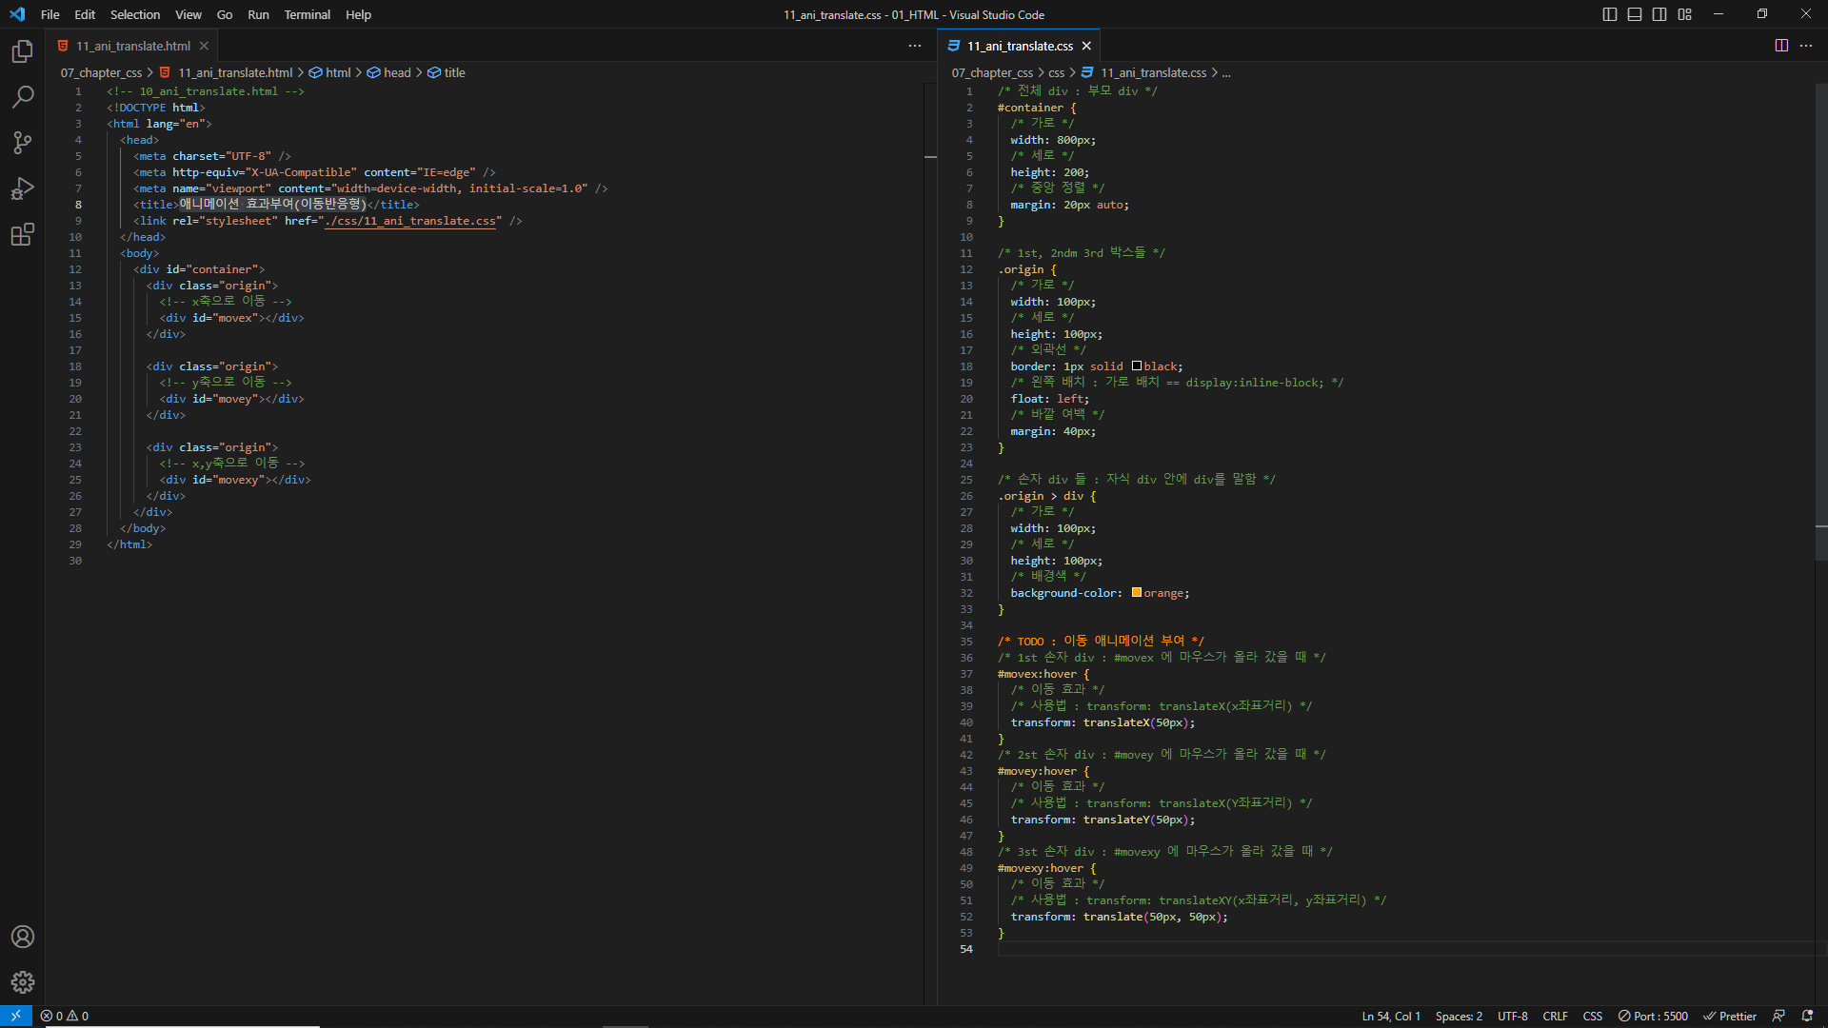Toggle the Secondary Side Bar layout button

pyautogui.click(x=1659, y=14)
